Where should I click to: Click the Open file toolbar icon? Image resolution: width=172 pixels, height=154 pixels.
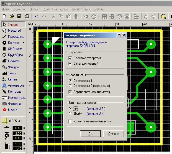pyautogui.click(x=12, y=16)
